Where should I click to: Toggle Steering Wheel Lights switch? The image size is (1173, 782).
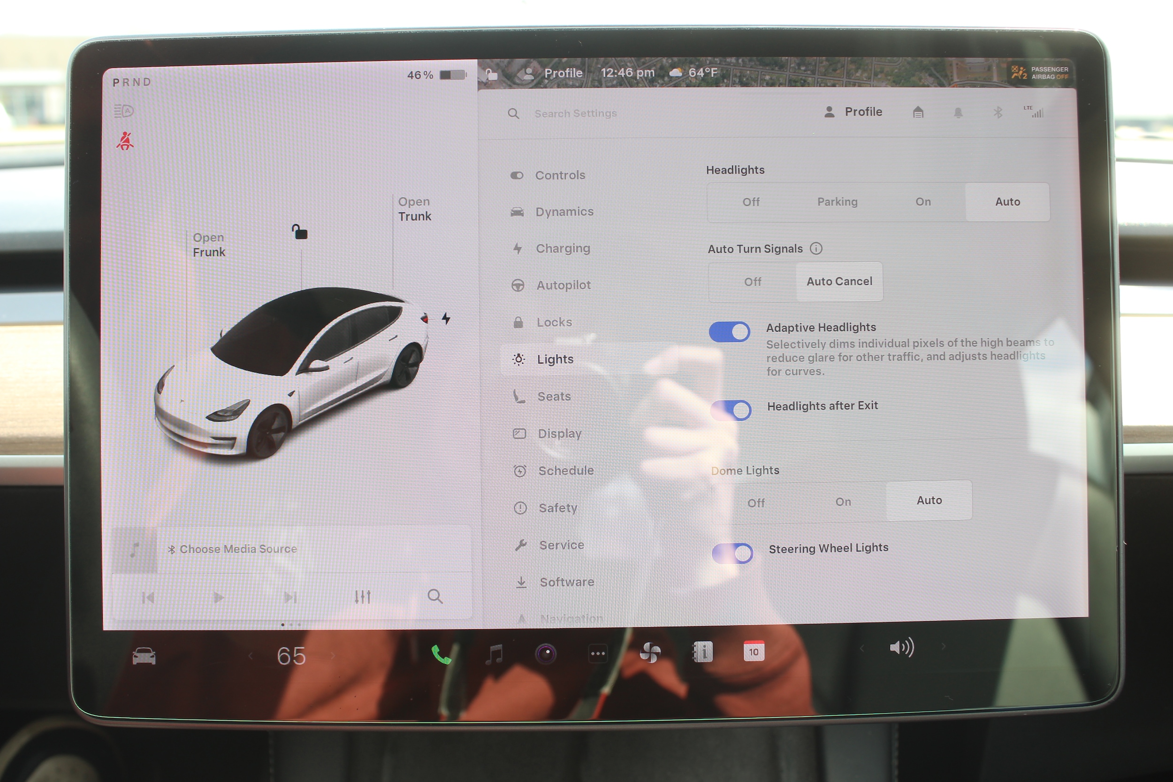732,554
